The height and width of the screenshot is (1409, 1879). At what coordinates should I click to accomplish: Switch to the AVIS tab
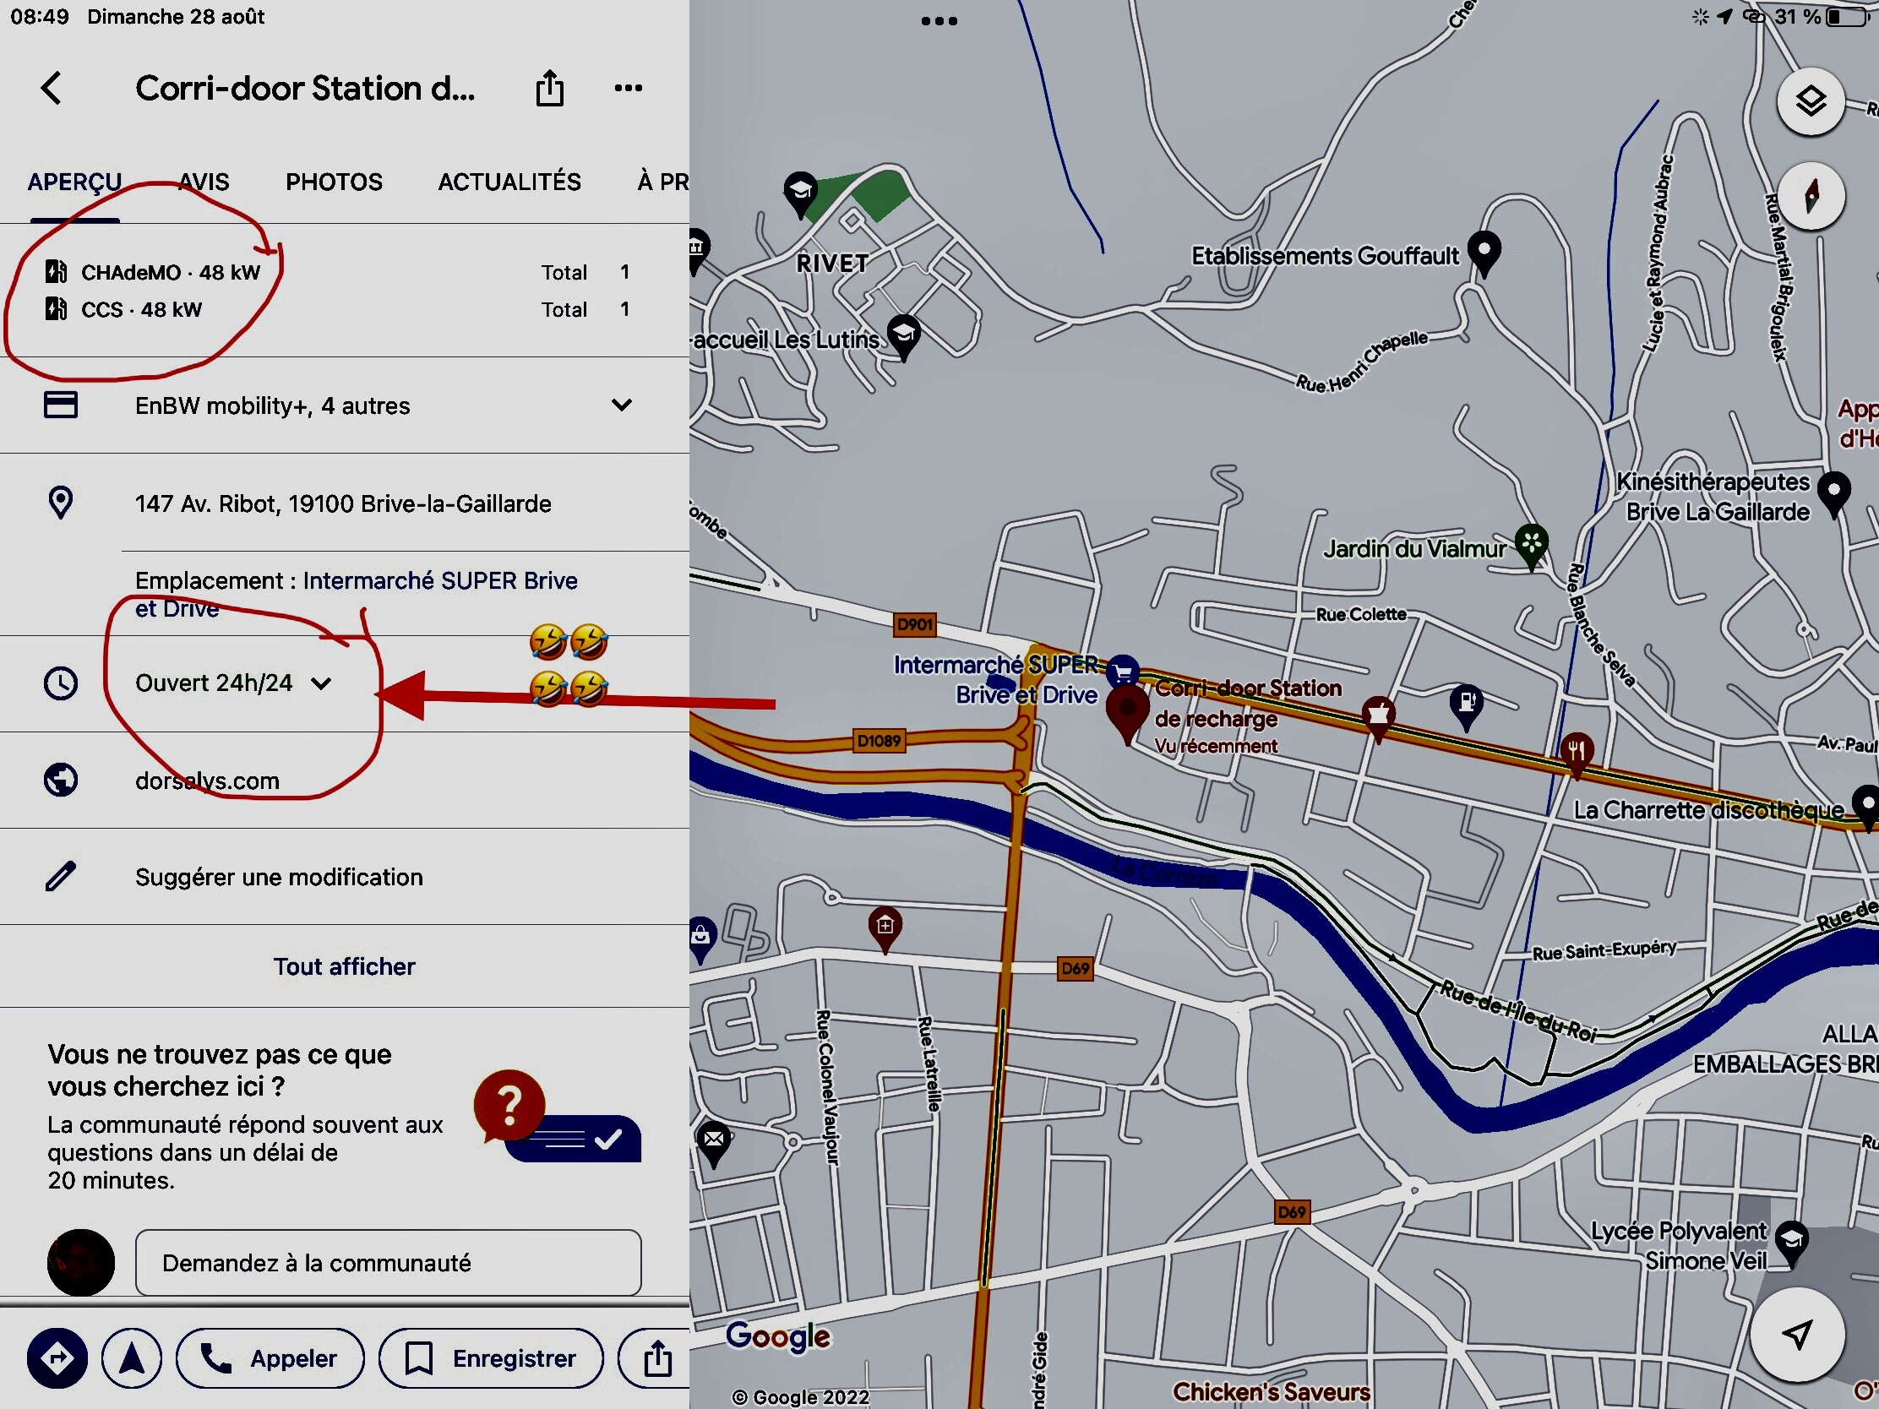pyautogui.click(x=204, y=182)
